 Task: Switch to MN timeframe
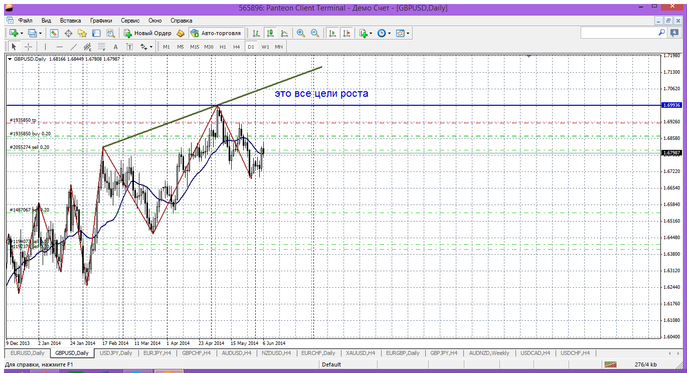[279, 47]
